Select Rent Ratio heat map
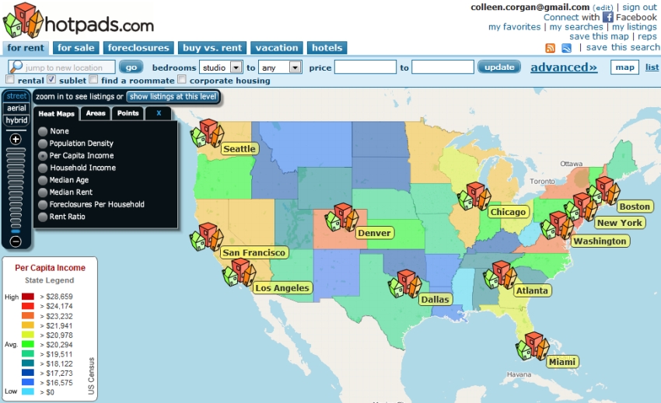The height and width of the screenshot is (403, 661). [43, 217]
